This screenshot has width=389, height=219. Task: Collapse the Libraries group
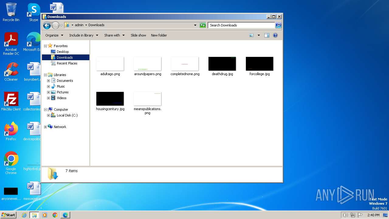pyautogui.click(x=45, y=75)
